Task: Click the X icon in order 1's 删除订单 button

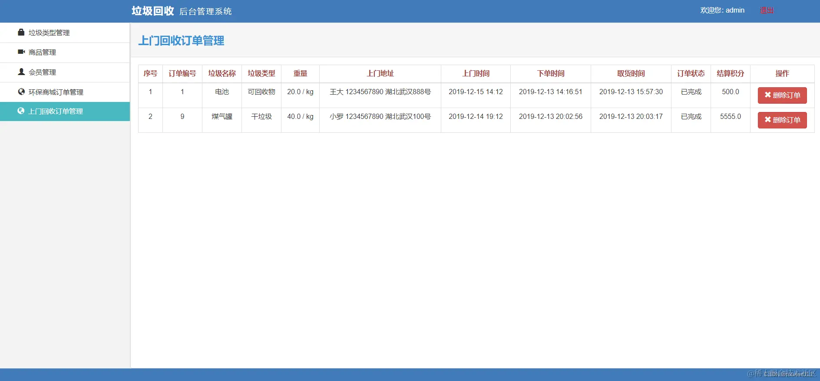Action: (768, 95)
